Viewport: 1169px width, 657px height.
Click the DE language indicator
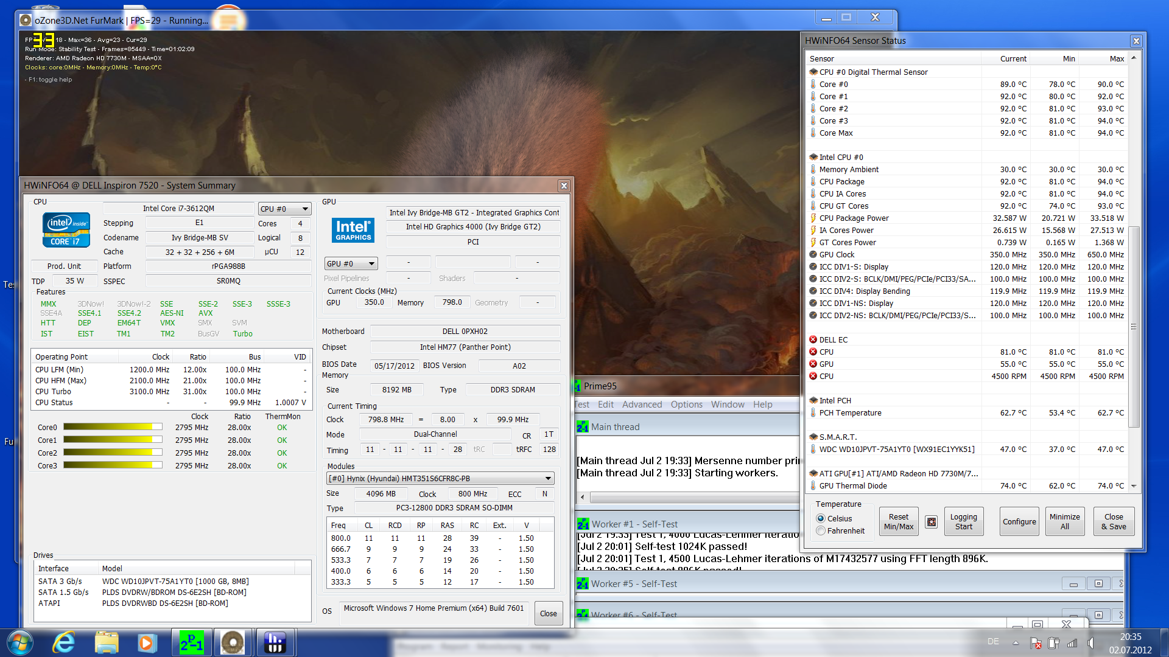(993, 641)
